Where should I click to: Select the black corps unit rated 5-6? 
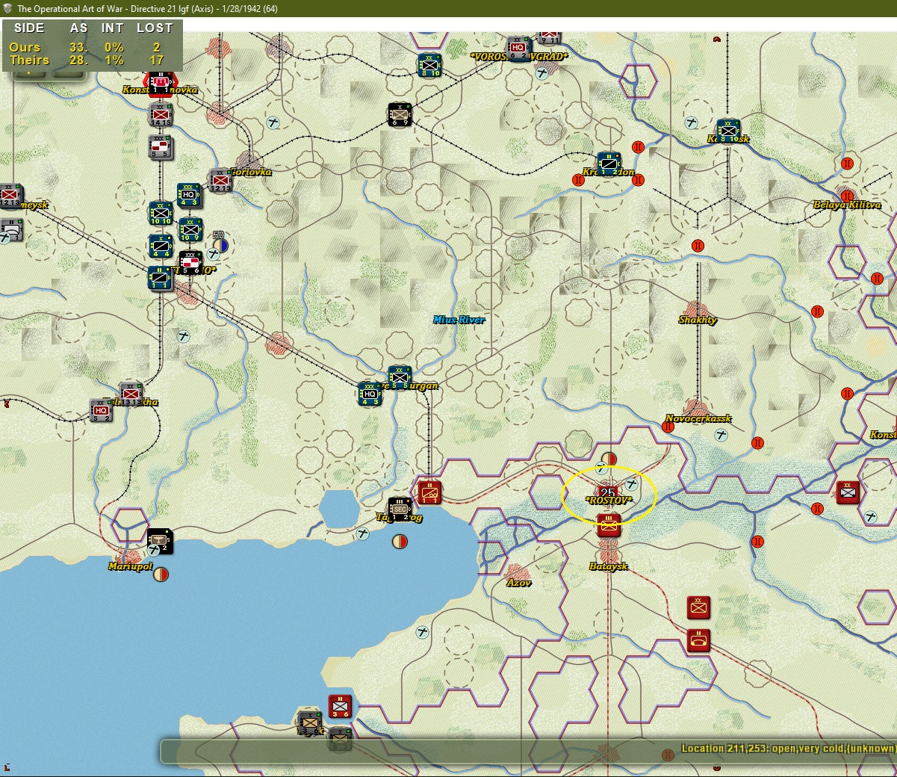pyautogui.click(x=190, y=262)
